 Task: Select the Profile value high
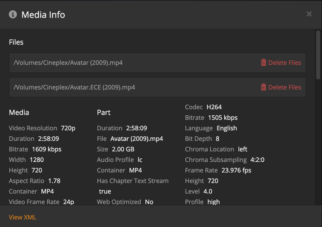click(x=214, y=202)
